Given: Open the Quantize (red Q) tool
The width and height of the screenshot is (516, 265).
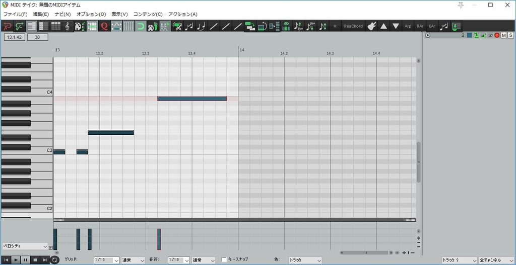Looking at the screenshot, I should (104, 26).
